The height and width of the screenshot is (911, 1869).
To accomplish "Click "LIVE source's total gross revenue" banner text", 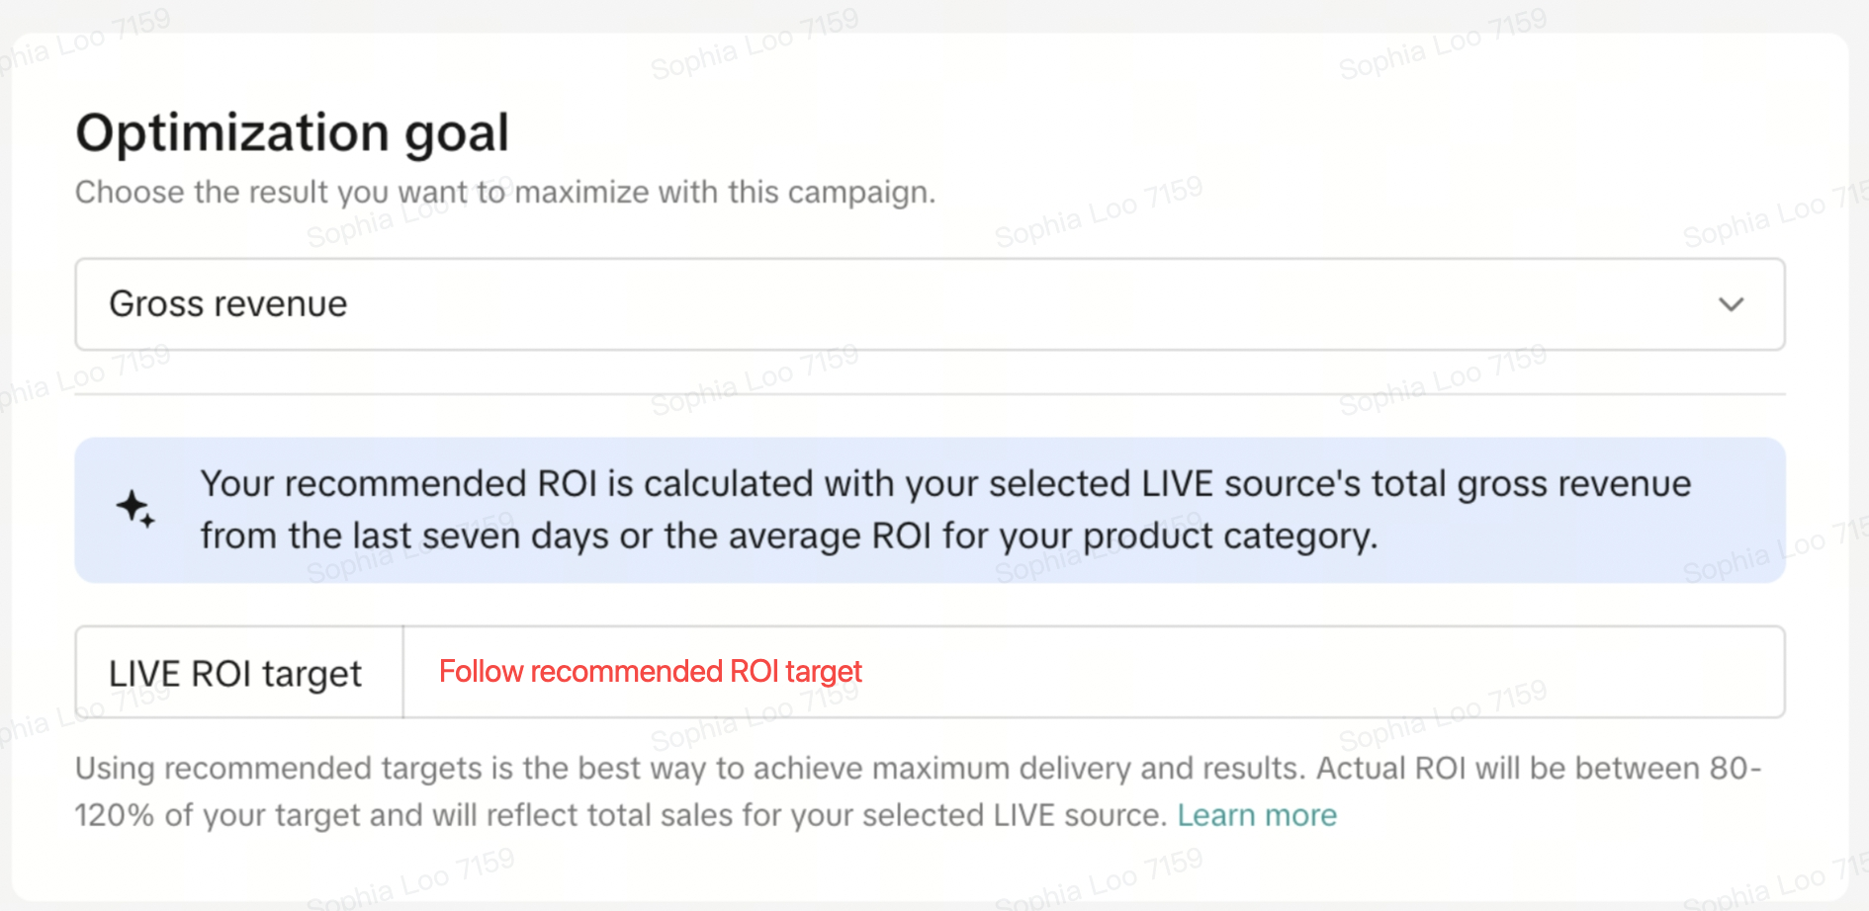I will pos(1414,484).
